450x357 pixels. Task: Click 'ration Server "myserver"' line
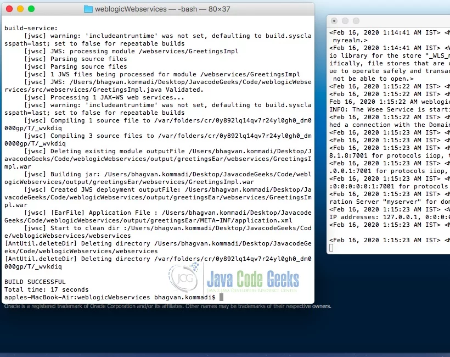tap(390, 202)
